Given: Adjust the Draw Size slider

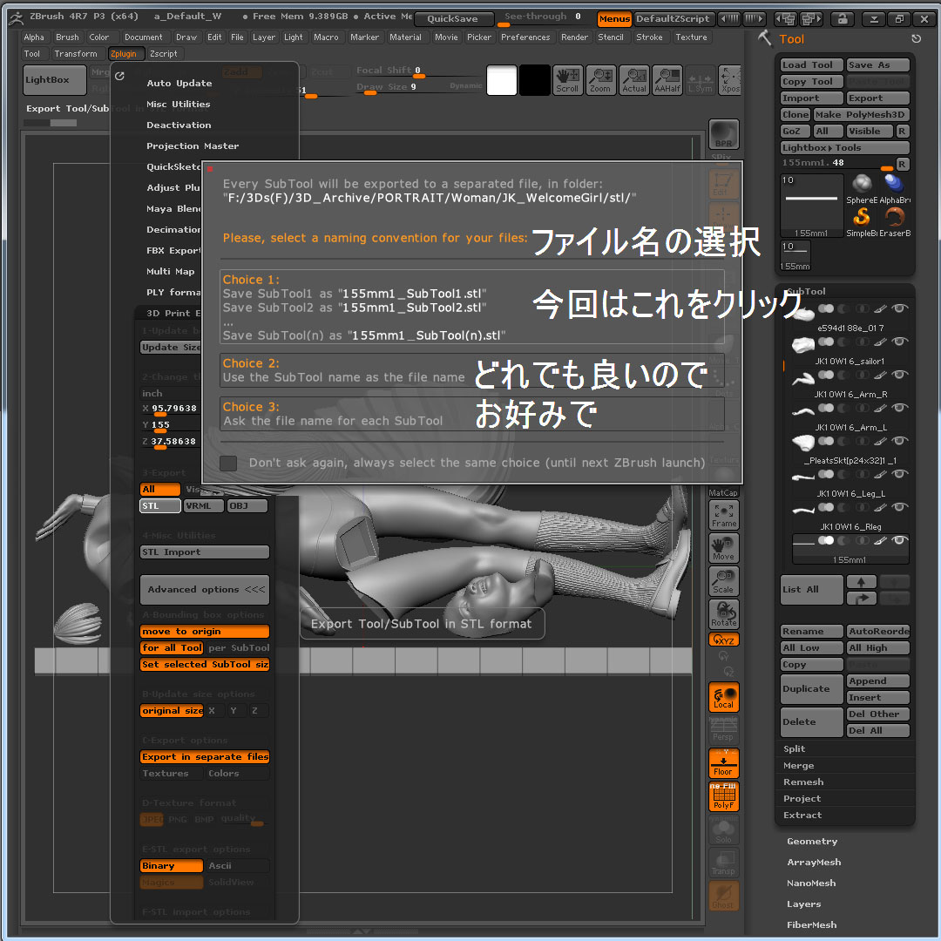Looking at the screenshot, I should [418, 87].
